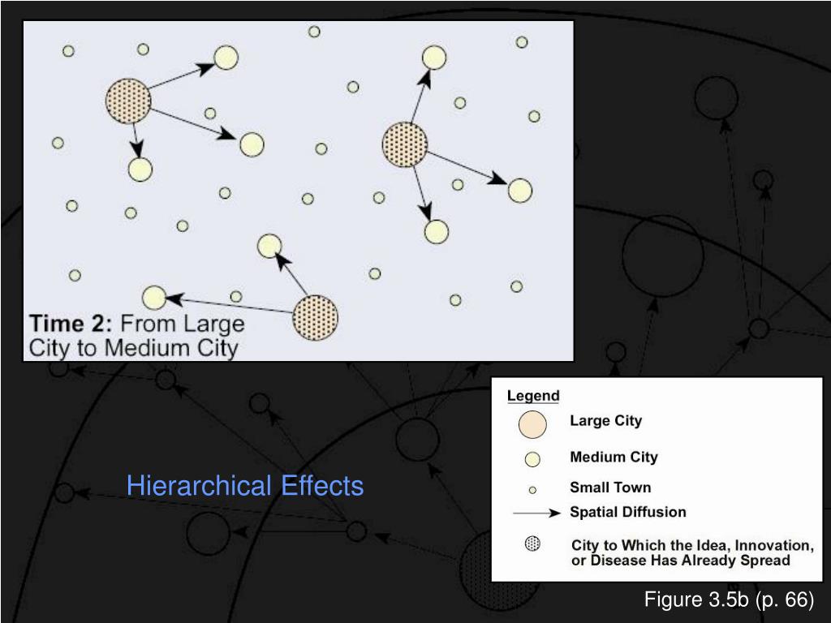Select the "Large City" legend label
The height and width of the screenshot is (623, 831).
point(605,421)
